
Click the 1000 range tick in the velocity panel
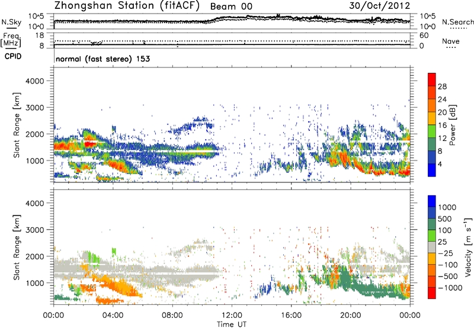pos(34,283)
